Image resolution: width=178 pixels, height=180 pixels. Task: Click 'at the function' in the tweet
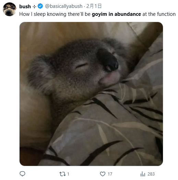coord(159,14)
